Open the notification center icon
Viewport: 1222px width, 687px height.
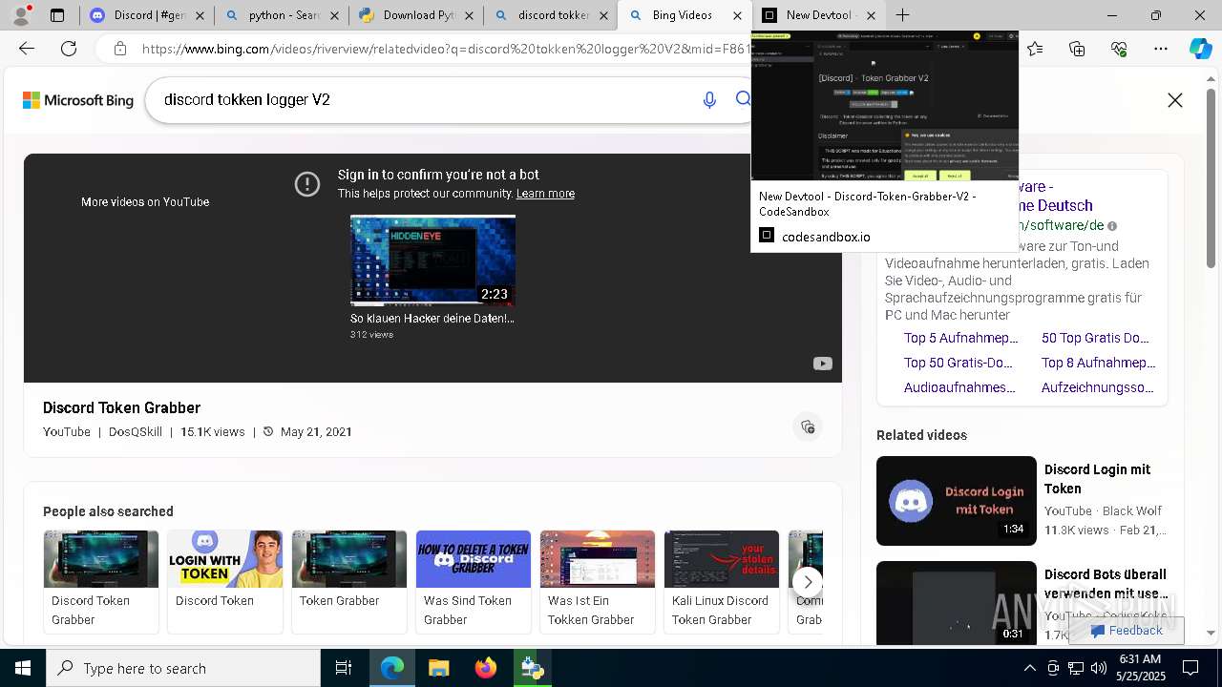coord(1190,668)
